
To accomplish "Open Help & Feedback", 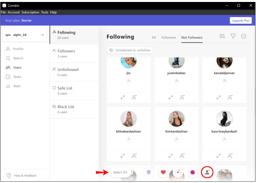I will tap(21, 175).
